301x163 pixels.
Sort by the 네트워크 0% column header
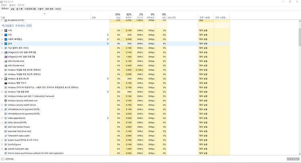[150, 16]
